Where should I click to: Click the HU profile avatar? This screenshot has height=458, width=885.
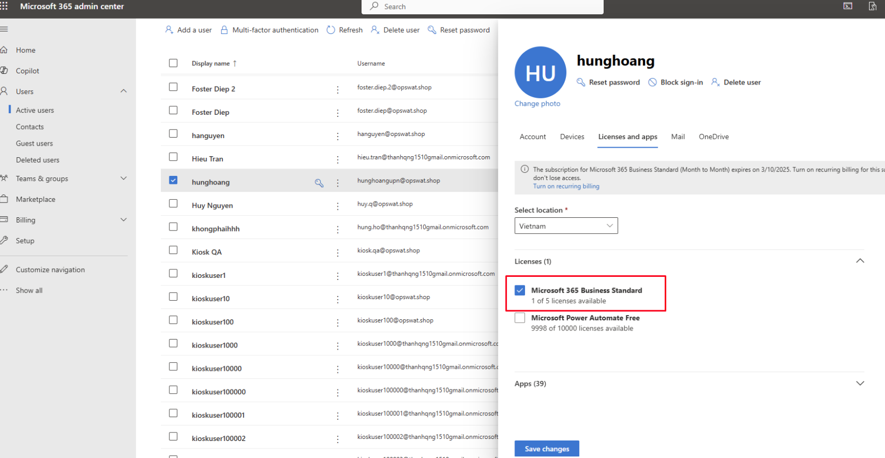point(540,72)
